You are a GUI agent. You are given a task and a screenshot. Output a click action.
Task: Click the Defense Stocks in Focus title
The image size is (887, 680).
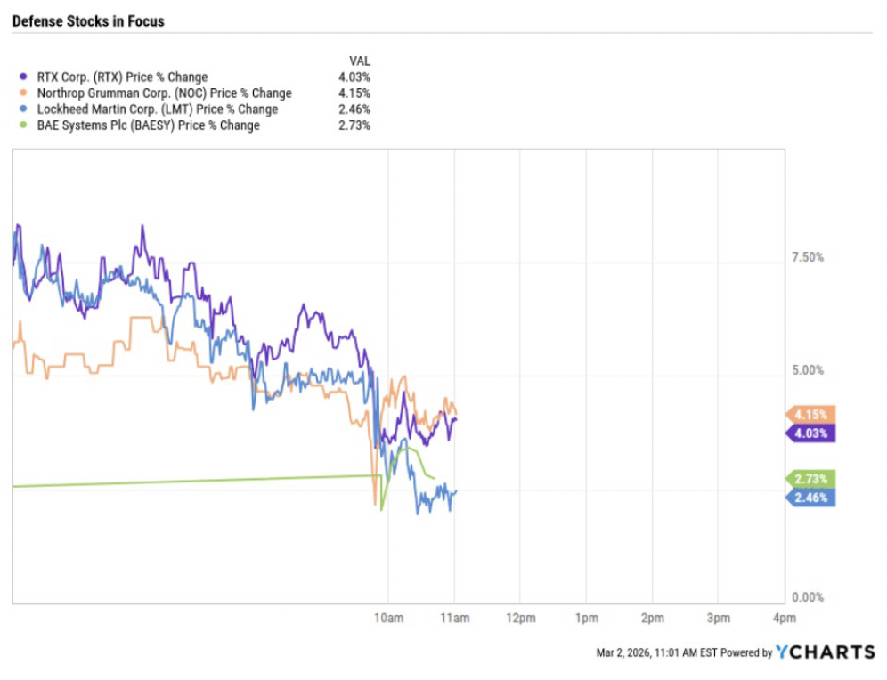pos(88,21)
